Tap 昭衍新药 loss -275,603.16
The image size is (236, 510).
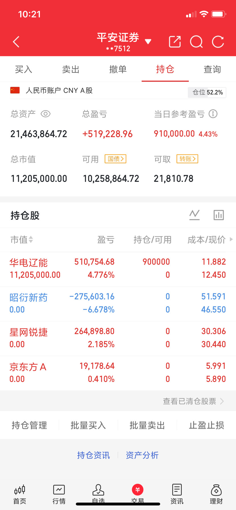pos(92,297)
